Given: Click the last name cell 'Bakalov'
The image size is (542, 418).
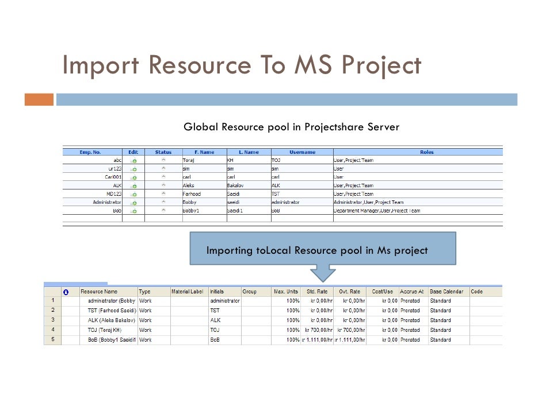Looking at the screenshot, I should [249, 185].
